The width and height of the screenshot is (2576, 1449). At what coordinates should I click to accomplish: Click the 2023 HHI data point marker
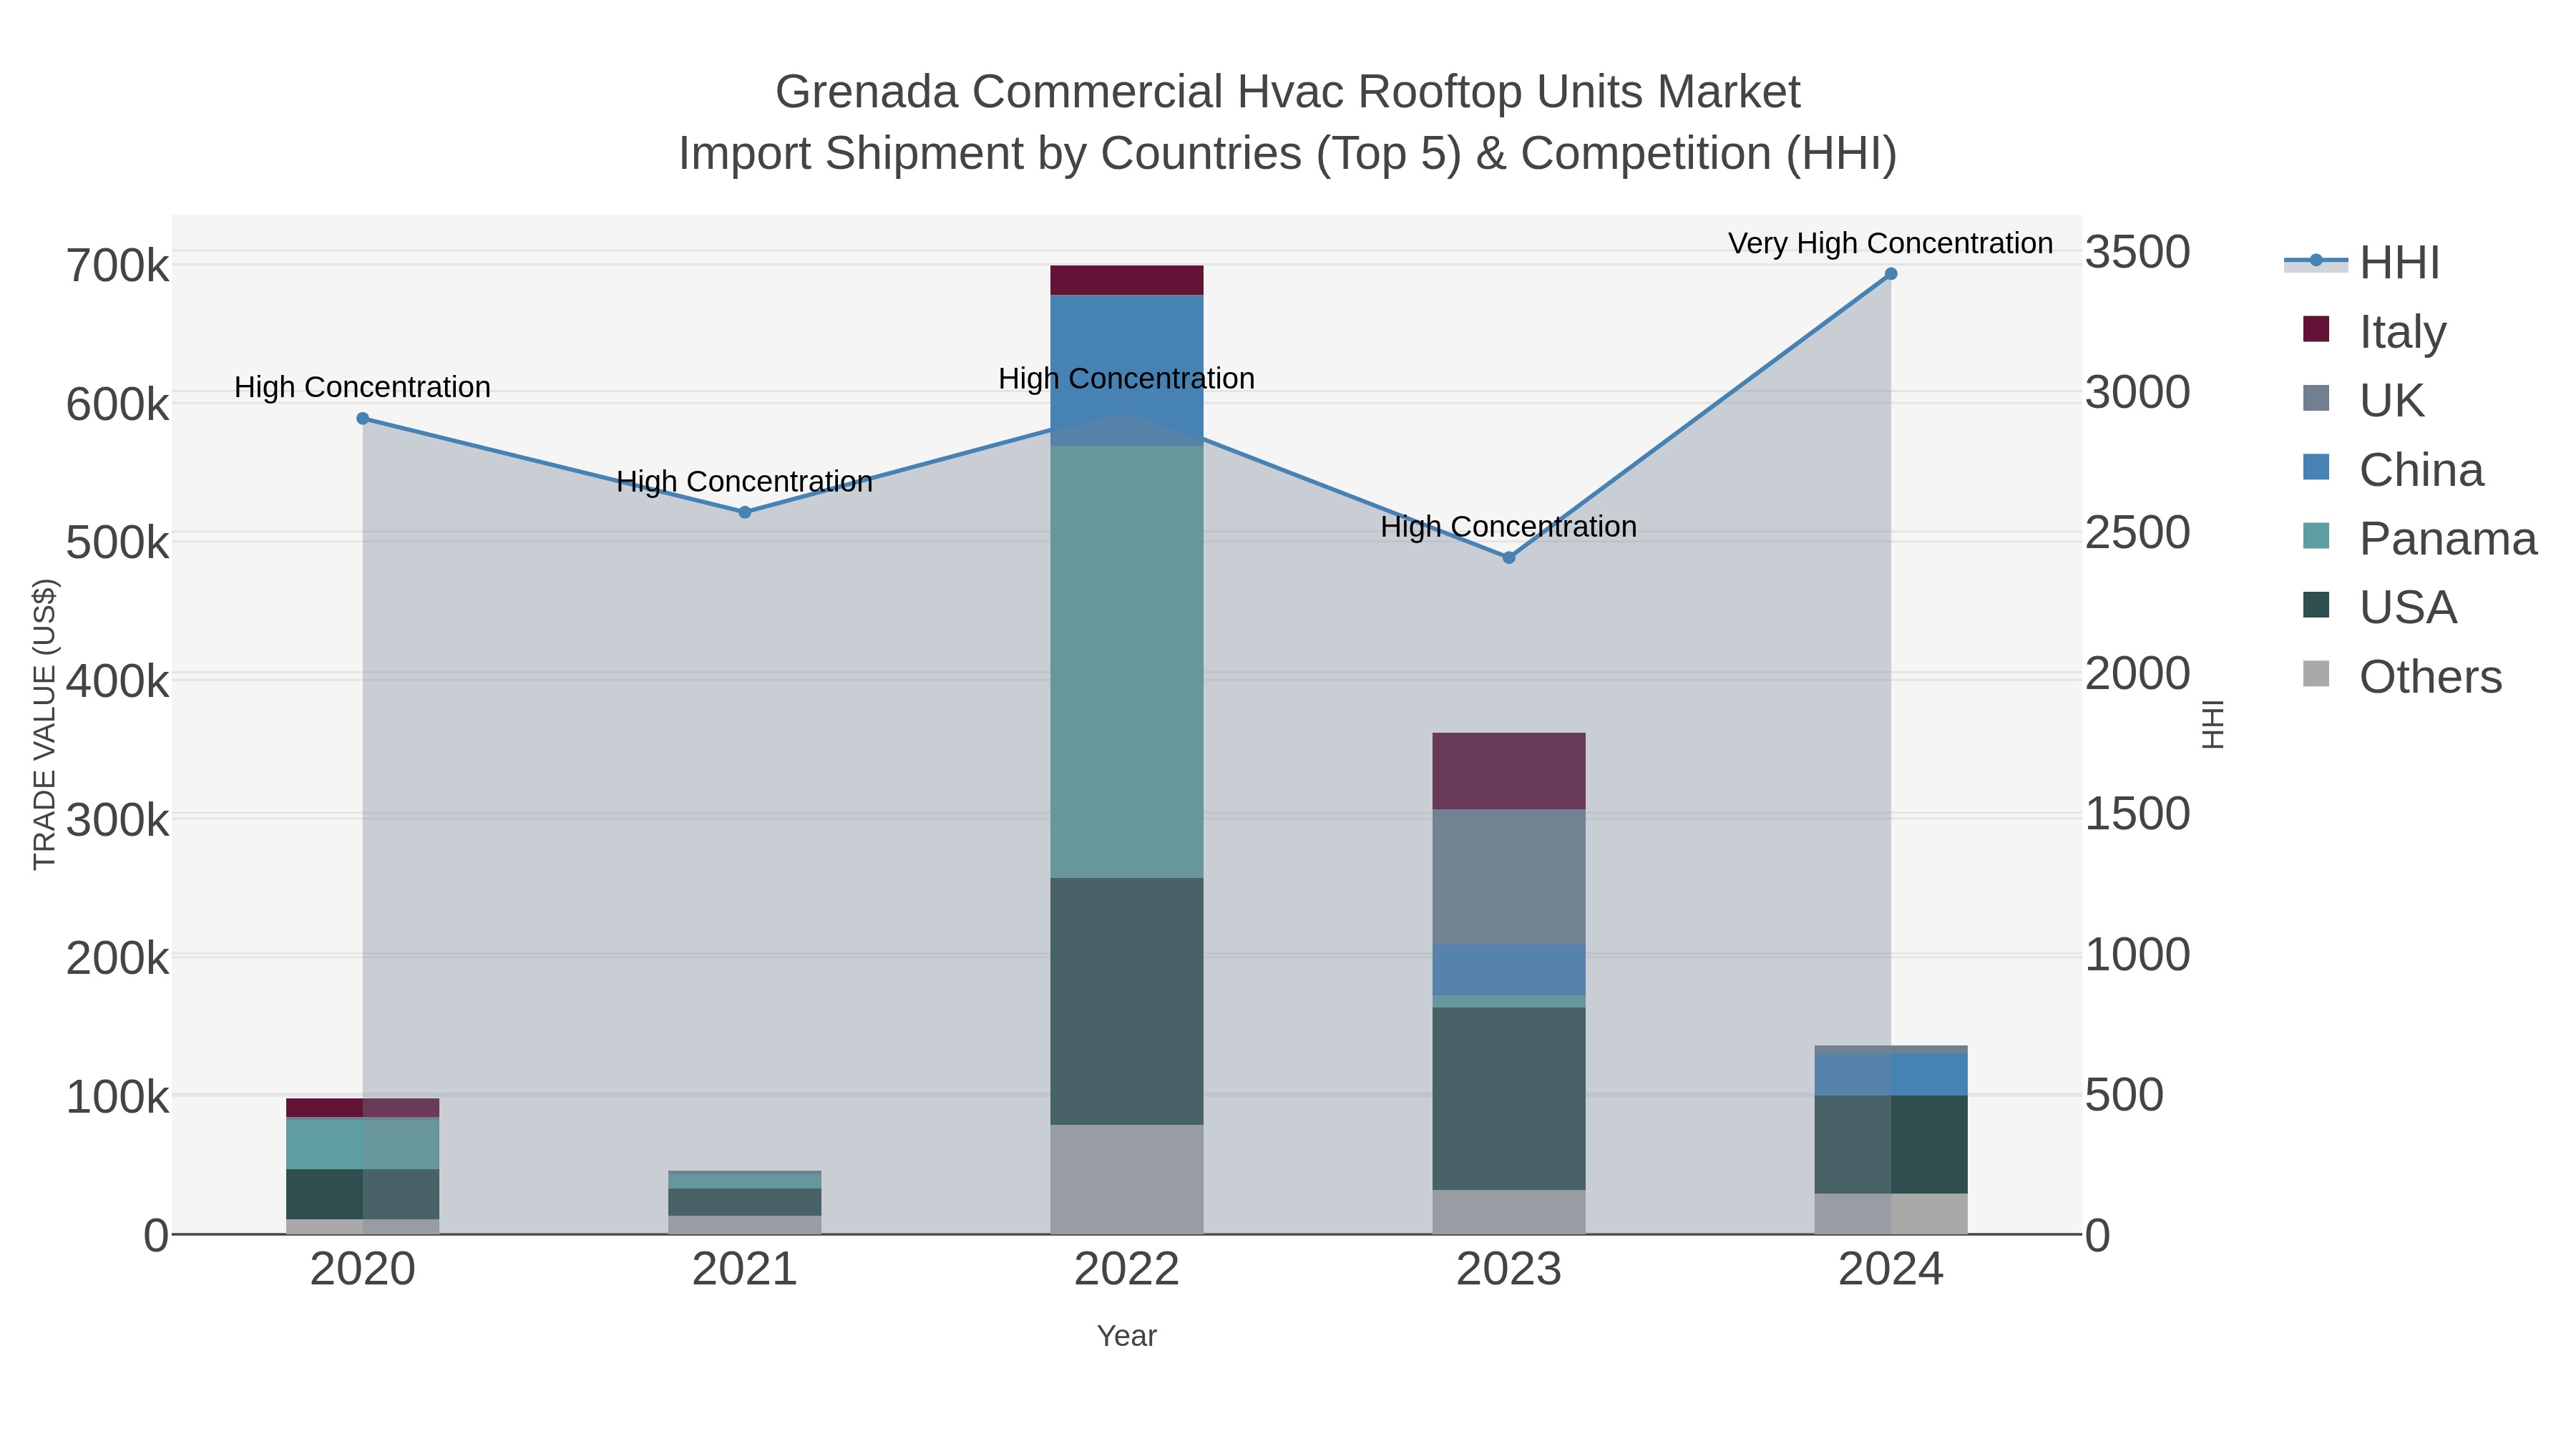[x=1510, y=558]
